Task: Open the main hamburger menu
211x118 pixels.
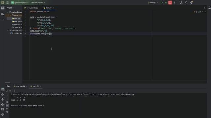Action: (x=7, y=3)
